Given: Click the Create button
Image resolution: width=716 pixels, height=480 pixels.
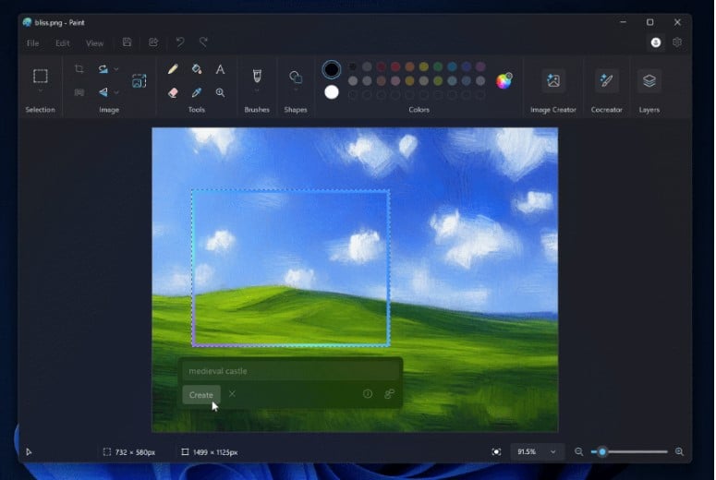Looking at the screenshot, I should 201,395.
